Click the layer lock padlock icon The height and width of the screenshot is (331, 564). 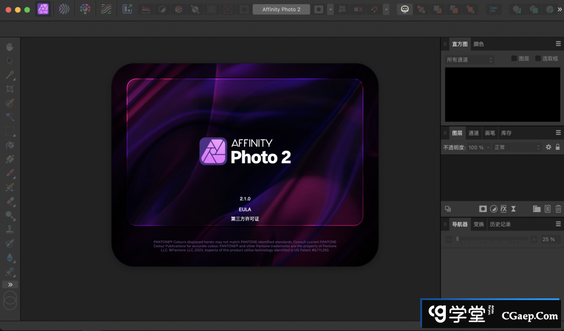557,147
